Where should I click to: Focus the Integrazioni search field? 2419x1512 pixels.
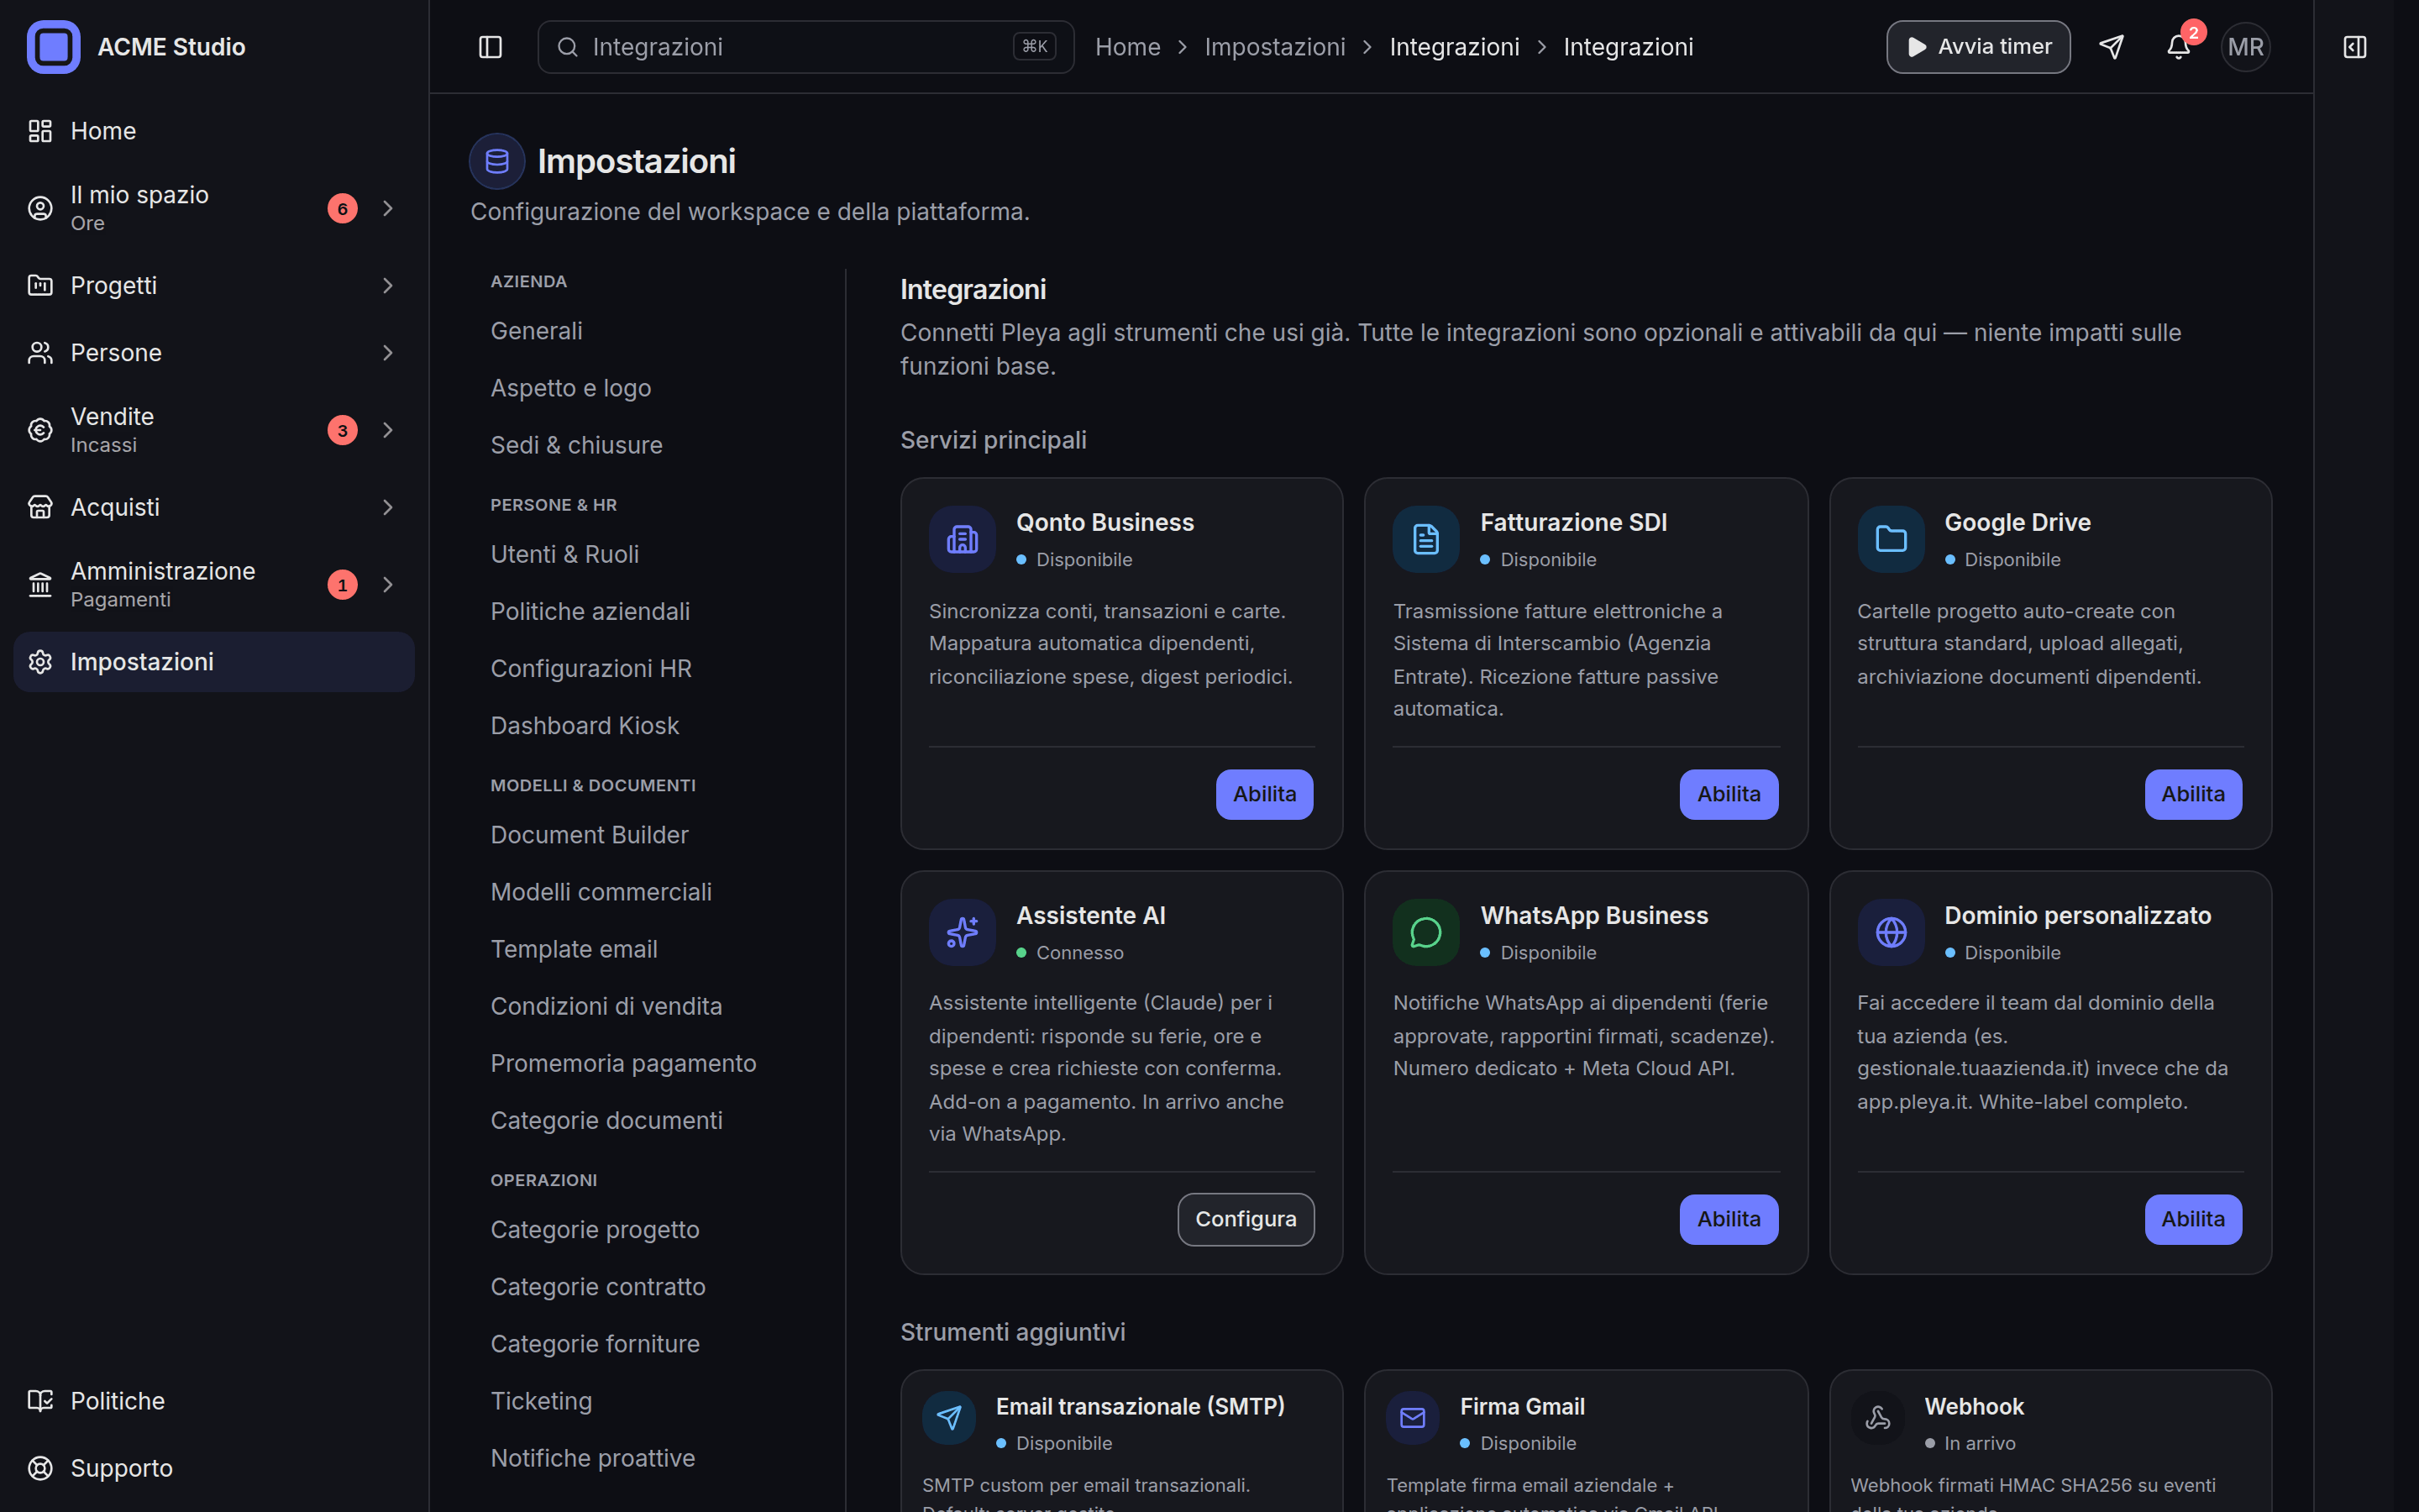[805, 47]
